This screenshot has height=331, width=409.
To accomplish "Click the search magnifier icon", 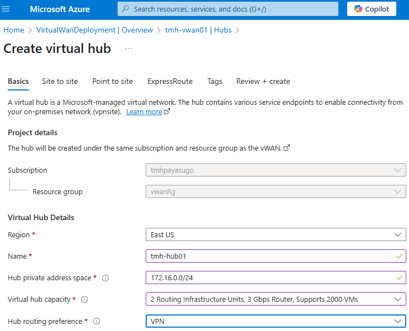I will click(125, 9).
